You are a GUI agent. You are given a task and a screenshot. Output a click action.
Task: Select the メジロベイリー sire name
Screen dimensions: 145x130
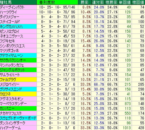pyautogui.click(x=10, y=84)
